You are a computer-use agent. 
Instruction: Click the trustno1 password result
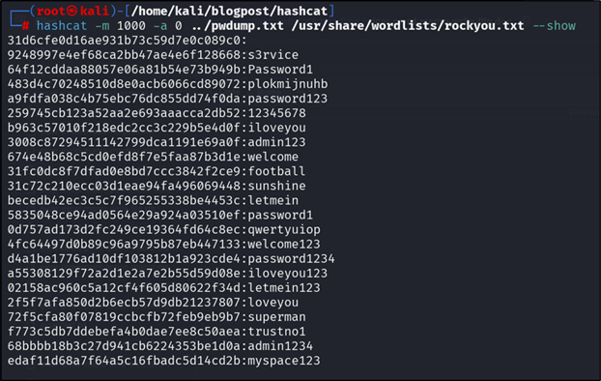(x=276, y=332)
